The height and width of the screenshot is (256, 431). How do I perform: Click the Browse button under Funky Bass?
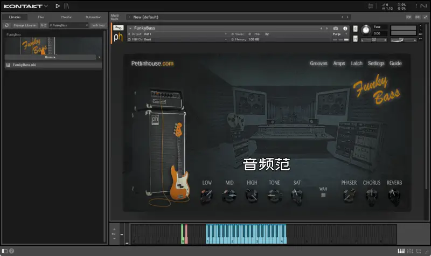50,57
